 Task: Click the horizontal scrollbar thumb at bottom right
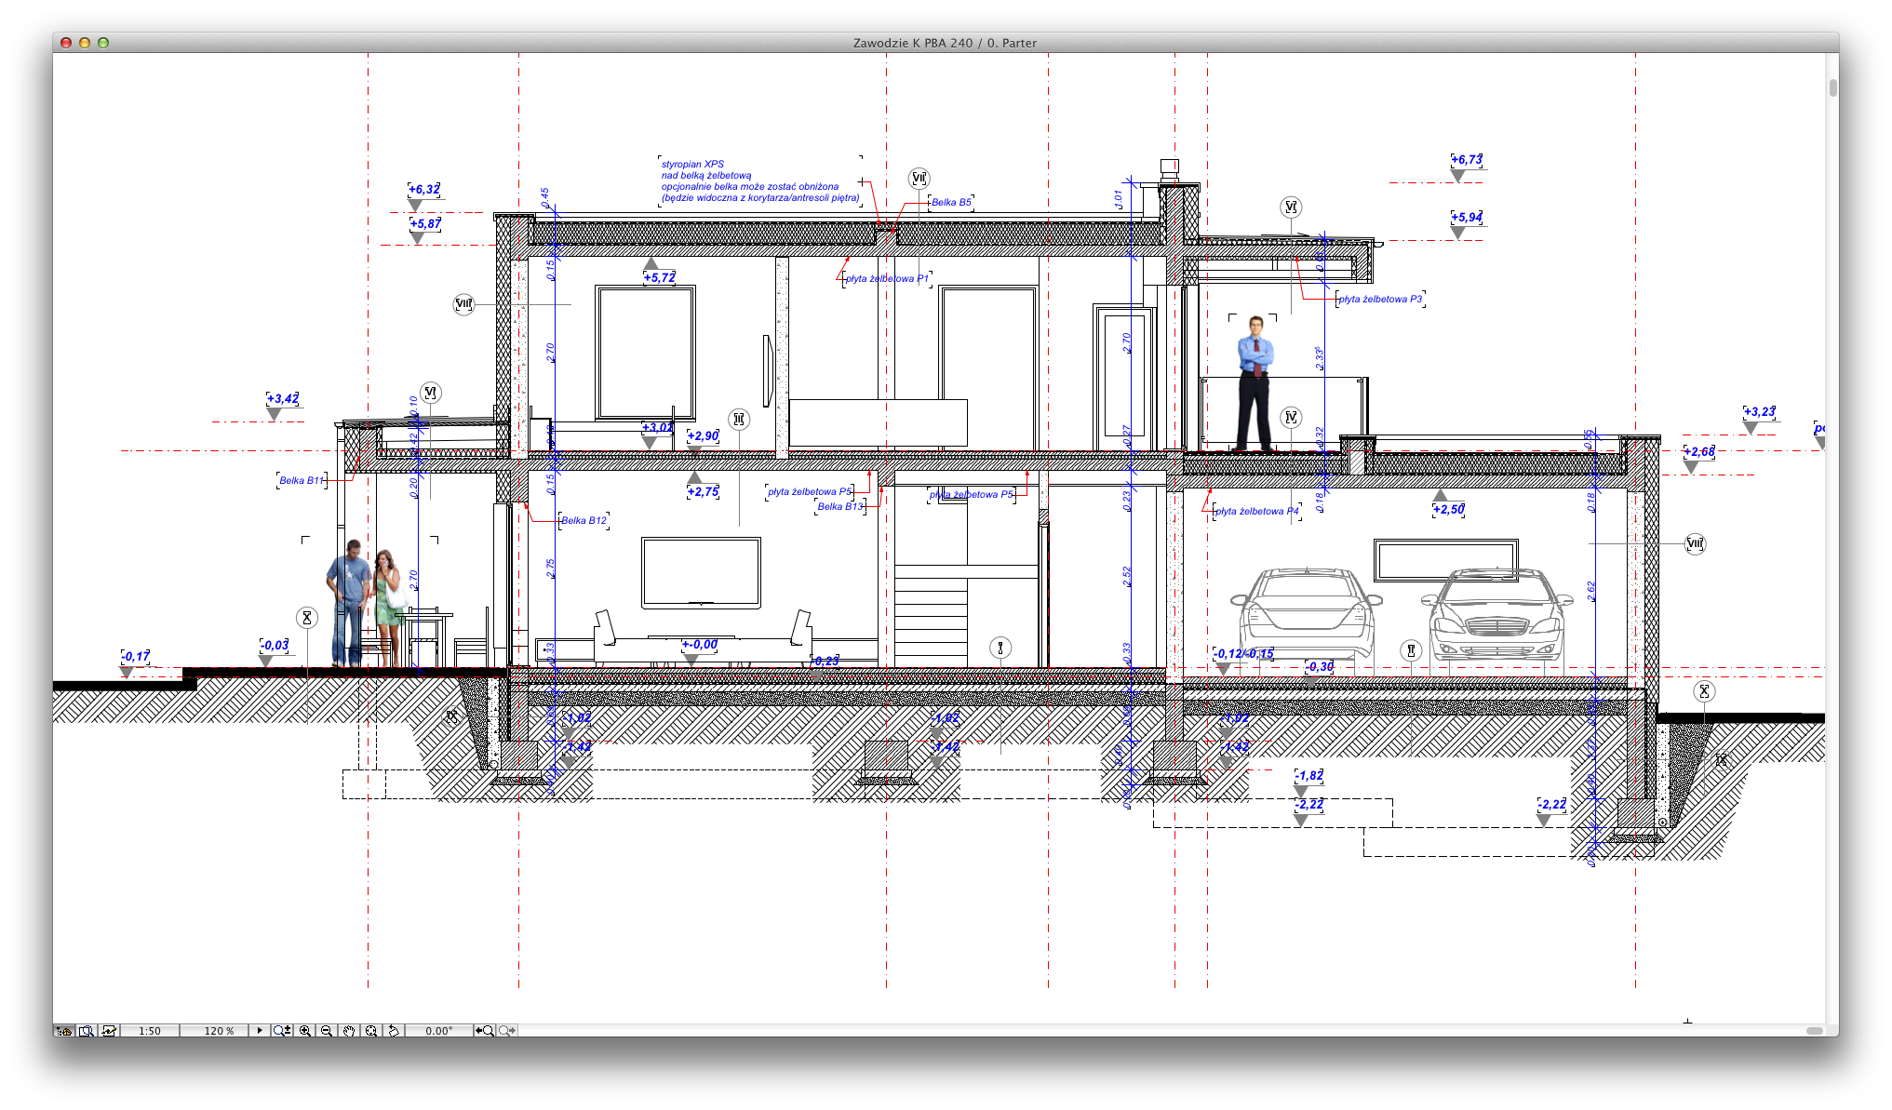pyautogui.click(x=1814, y=1031)
